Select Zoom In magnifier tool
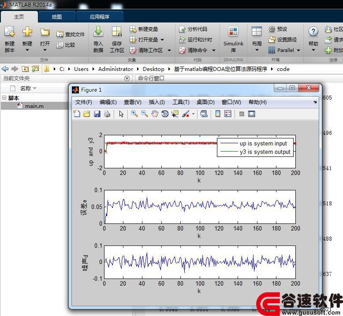Screen dimensions: 343x316 (134, 114)
